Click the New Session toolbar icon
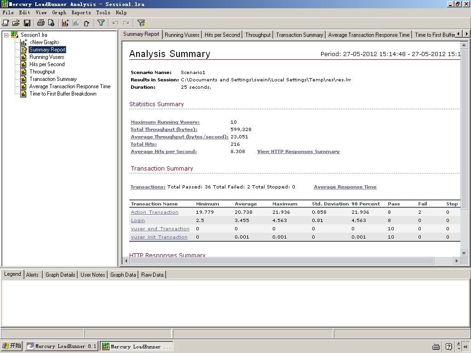Screen dimensions: 471x353 [6, 23]
